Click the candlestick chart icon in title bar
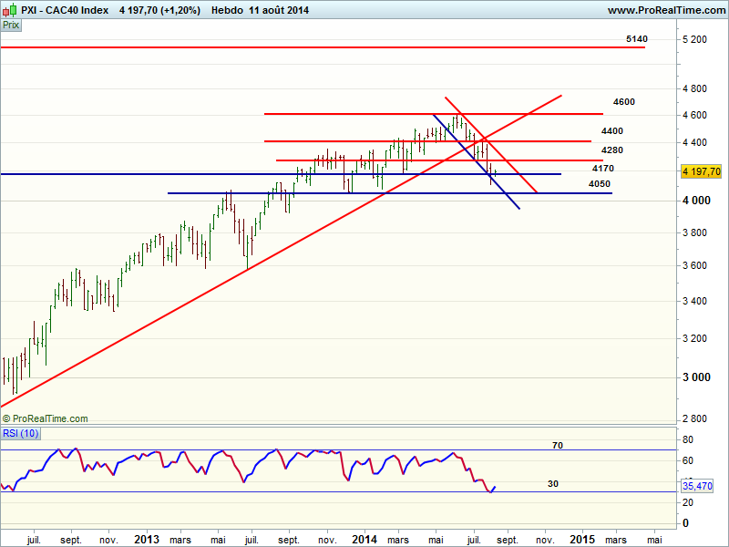729x547 pixels. pos(10,10)
